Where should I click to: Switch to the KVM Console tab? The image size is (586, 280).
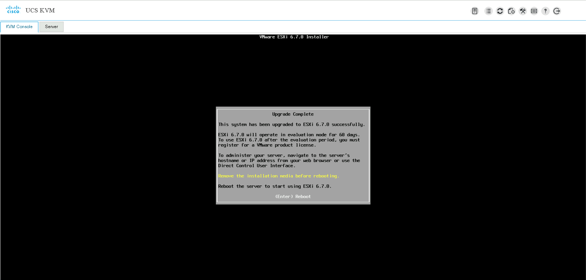coord(19,27)
